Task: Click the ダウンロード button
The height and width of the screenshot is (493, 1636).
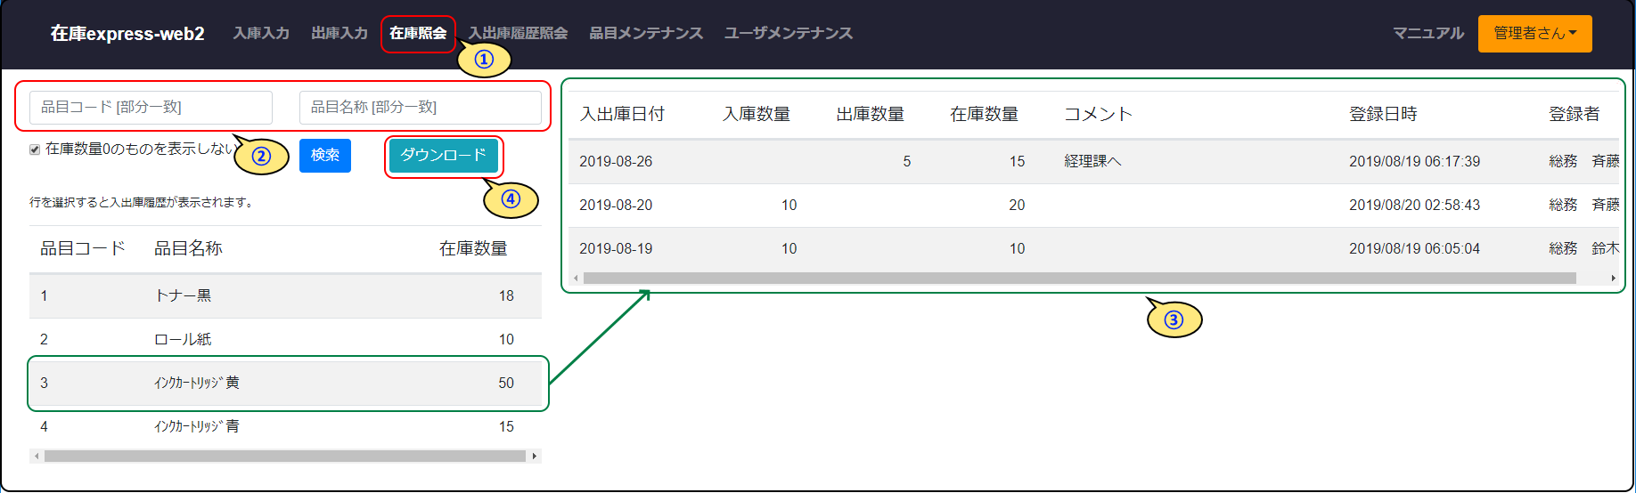Action: 443,156
